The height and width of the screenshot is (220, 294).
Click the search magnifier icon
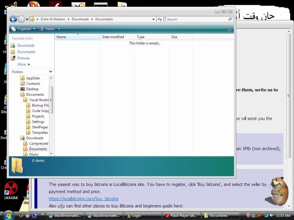pyautogui.click(x=230, y=19)
